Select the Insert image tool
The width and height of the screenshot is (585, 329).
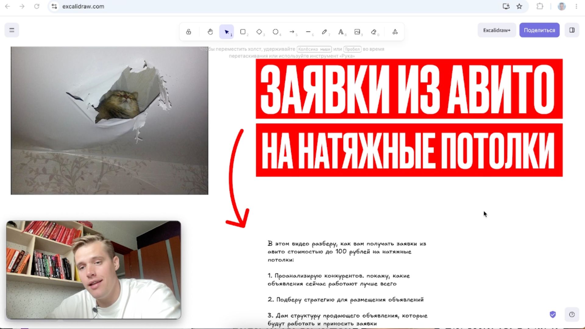tap(357, 32)
